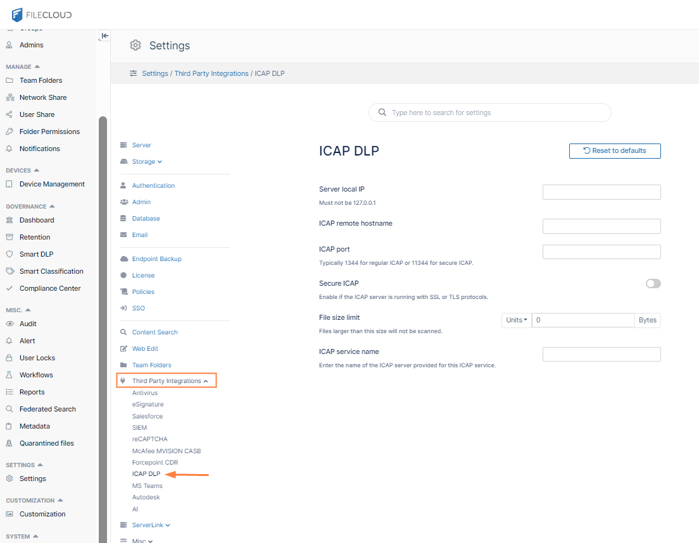Follow the Third Party Integrations breadcrumb link
The height and width of the screenshot is (543, 699).
pos(211,73)
